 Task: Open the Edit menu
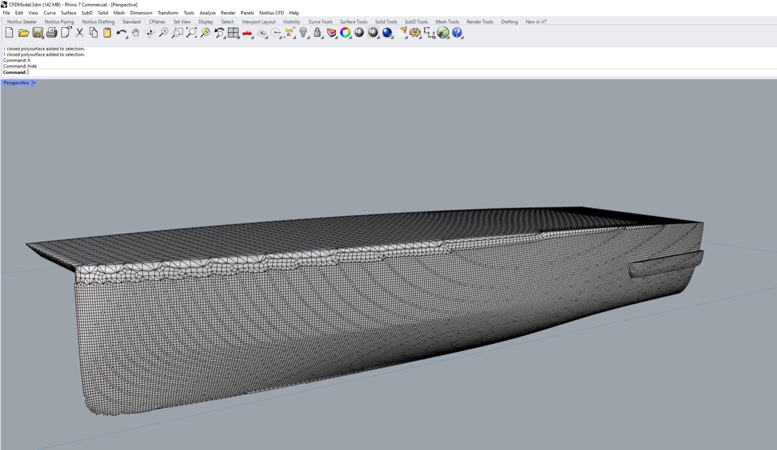[x=19, y=13]
